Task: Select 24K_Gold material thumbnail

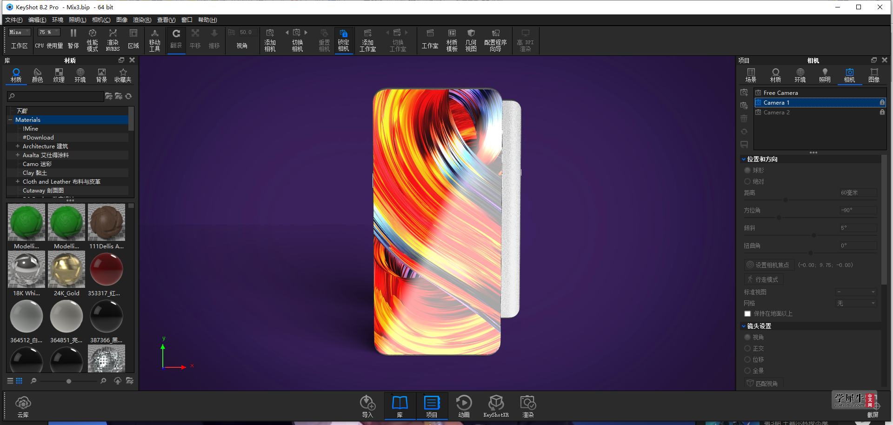Action: click(x=67, y=269)
